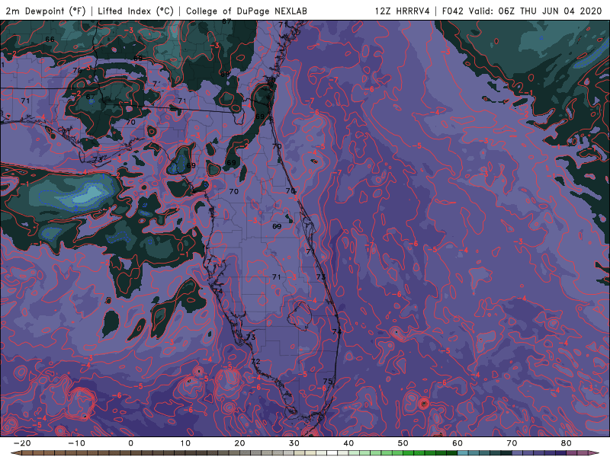
Task: Click the right arrow end of the color bar
Action: point(596,453)
